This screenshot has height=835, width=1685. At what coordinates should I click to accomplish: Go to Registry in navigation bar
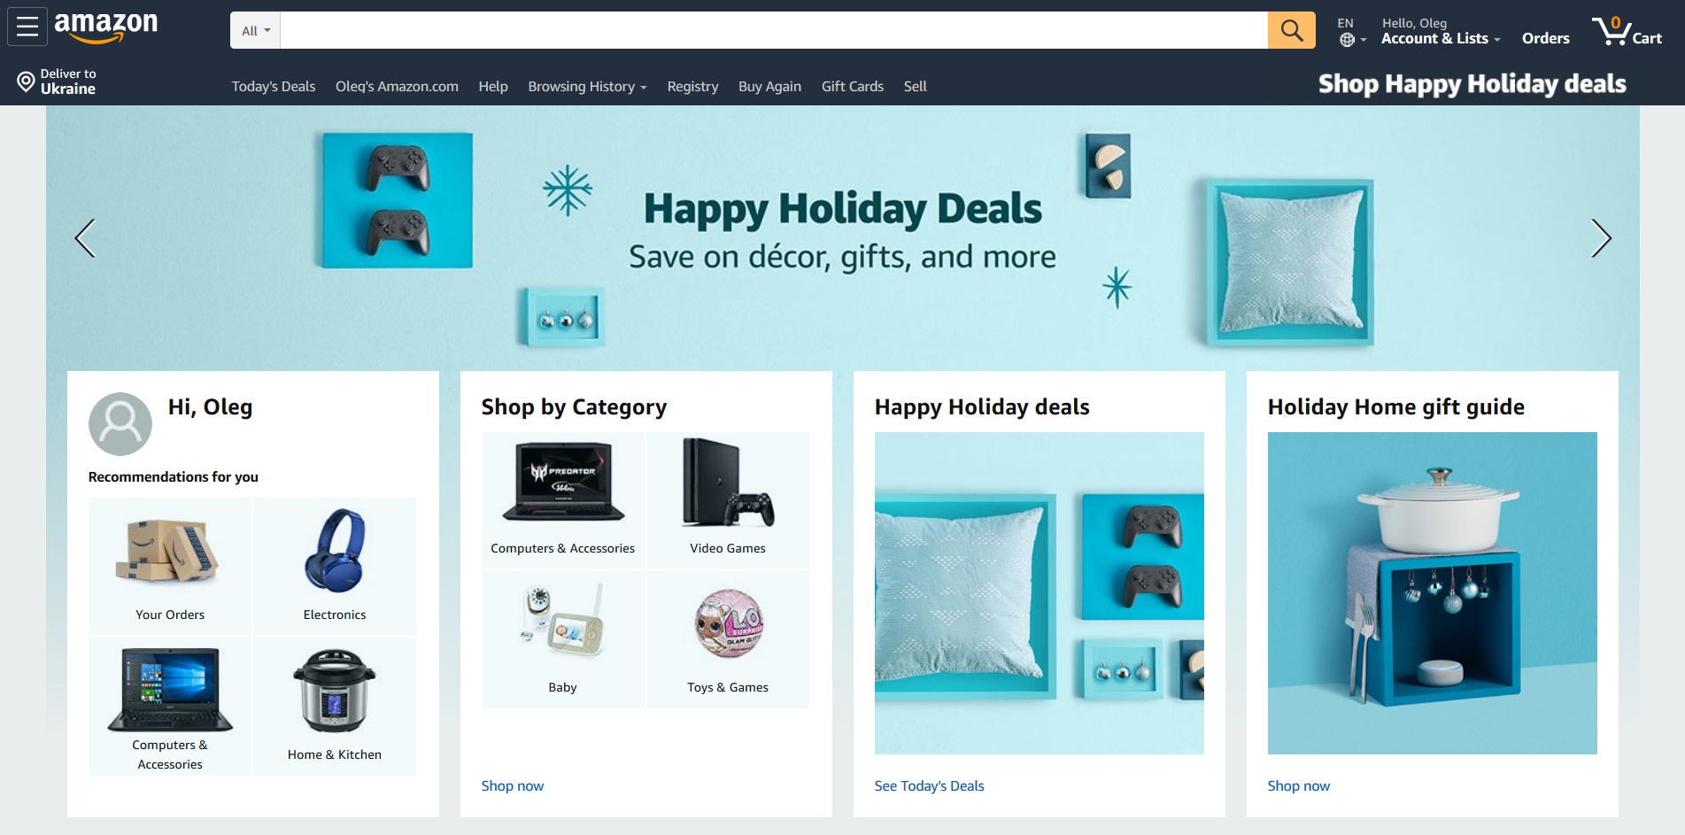(x=692, y=86)
